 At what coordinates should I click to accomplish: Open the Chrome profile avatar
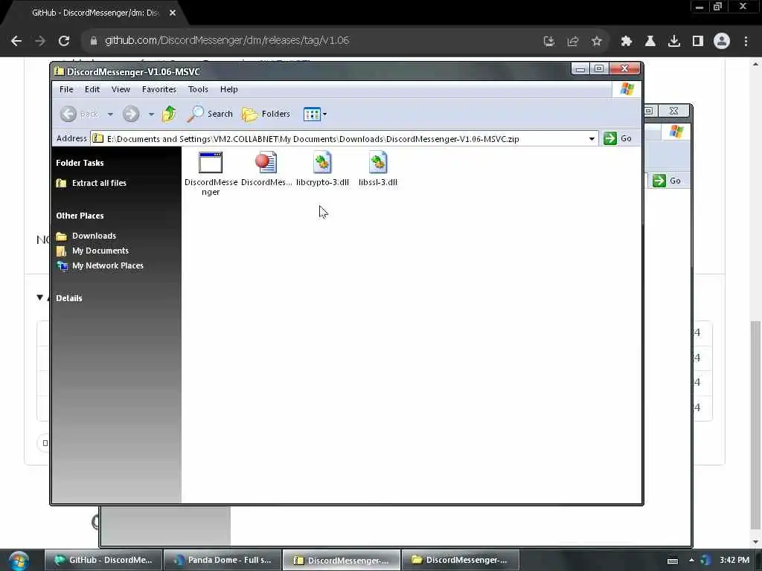click(x=722, y=42)
